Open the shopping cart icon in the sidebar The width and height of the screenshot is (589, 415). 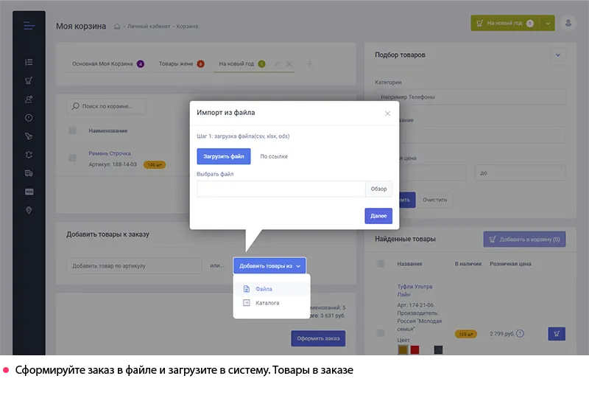coord(29,81)
